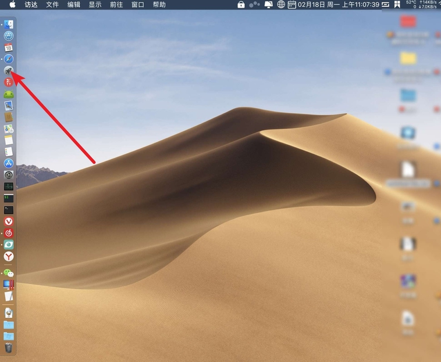
Task: Open the 前往 menu
Action: tap(116, 5)
